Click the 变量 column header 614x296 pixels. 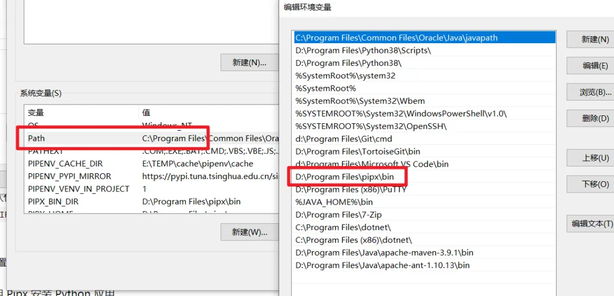(x=81, y=112)
